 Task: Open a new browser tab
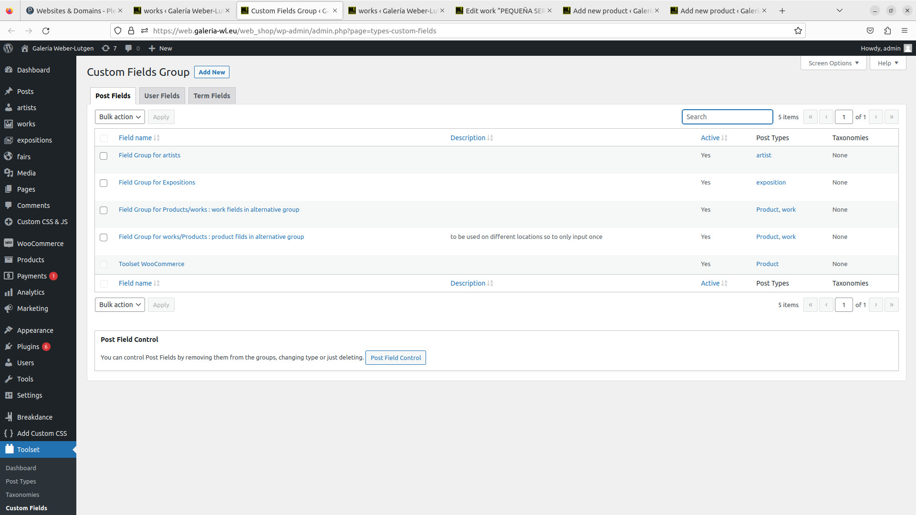[782, 10]
